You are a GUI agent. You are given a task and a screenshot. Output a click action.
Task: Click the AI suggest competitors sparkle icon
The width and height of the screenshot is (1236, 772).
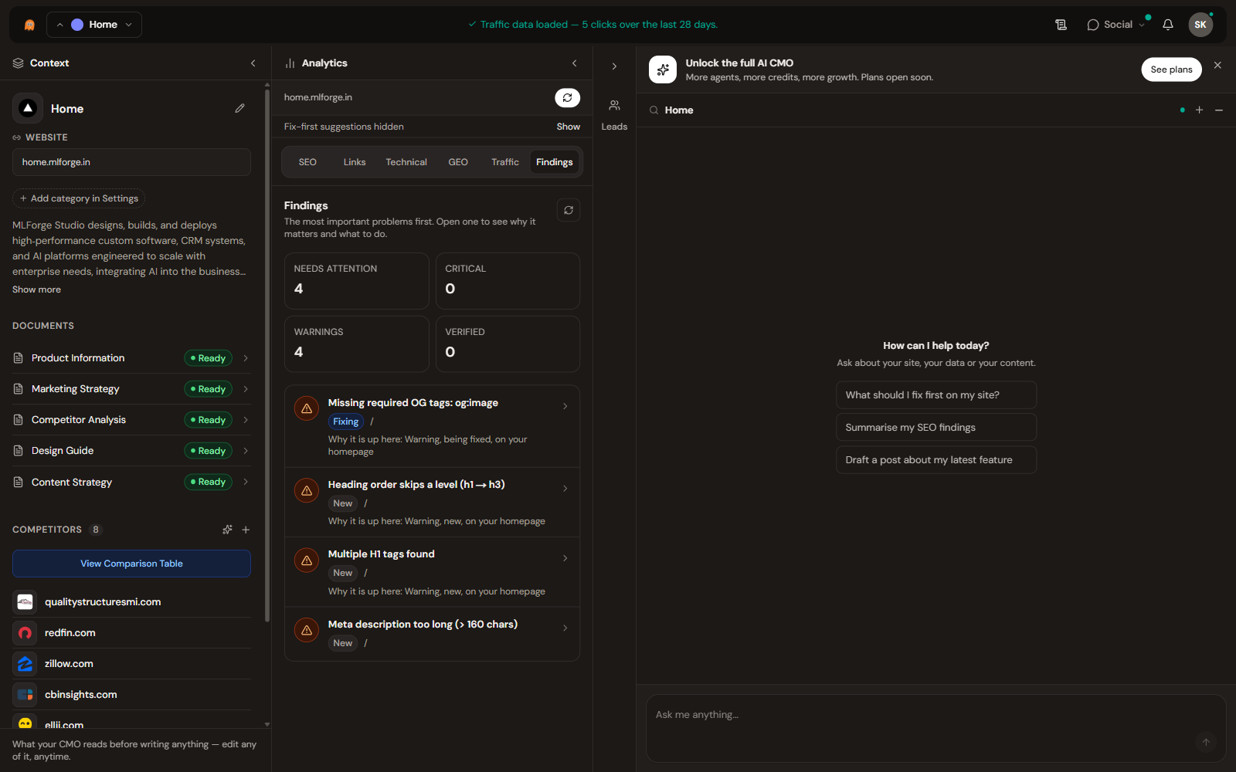click(227, 530)
